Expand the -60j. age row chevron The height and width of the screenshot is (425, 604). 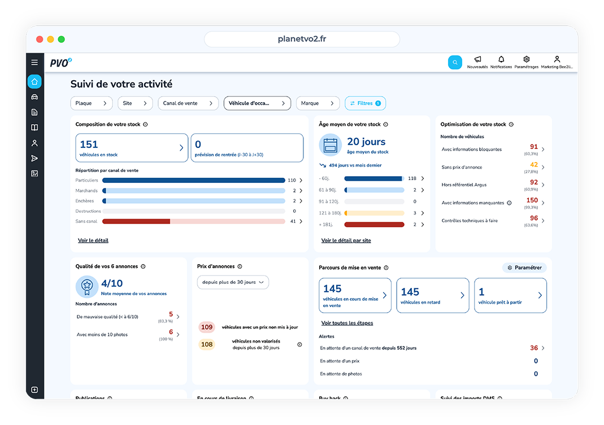(x=423, y=178)
